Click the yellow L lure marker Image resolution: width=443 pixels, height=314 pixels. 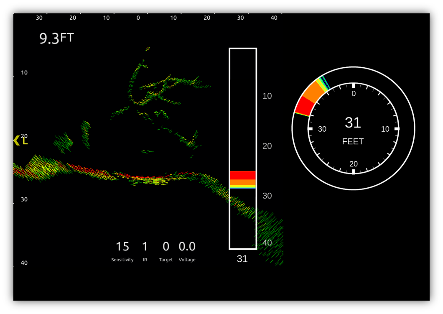[x=24, y=142]
